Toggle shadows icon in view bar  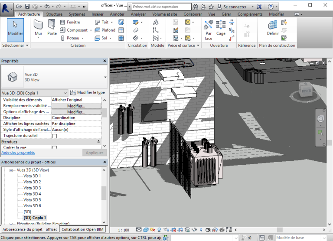point(159,230)
